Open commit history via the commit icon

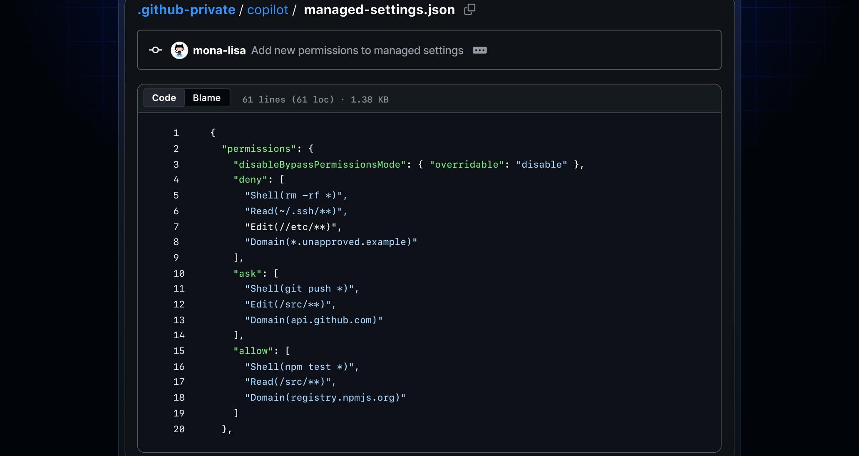pos(156,50)
